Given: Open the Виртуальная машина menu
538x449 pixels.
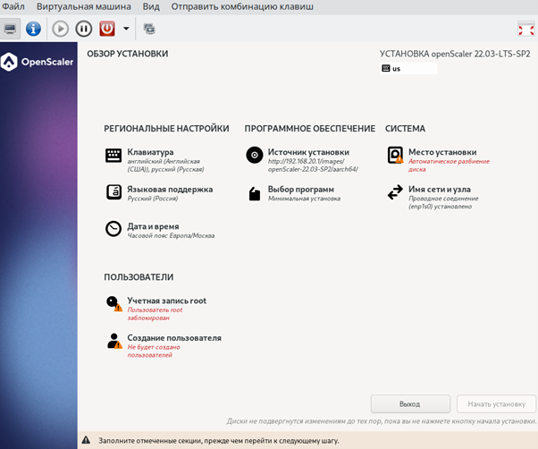Looking at the screenshot, I should click(x=84, y=7).
